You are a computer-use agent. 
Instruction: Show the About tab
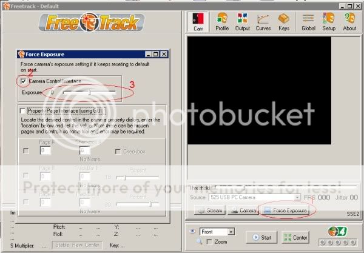pos(349,22)
